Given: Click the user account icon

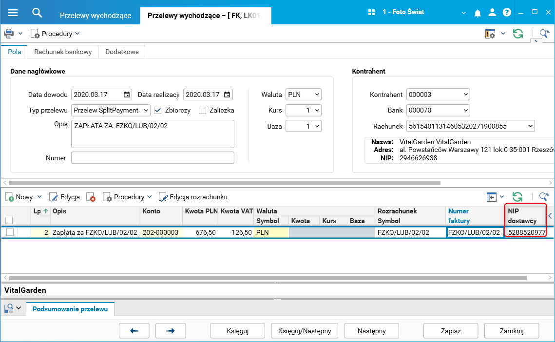Looking at the screenshot, I should pos(492,13).
